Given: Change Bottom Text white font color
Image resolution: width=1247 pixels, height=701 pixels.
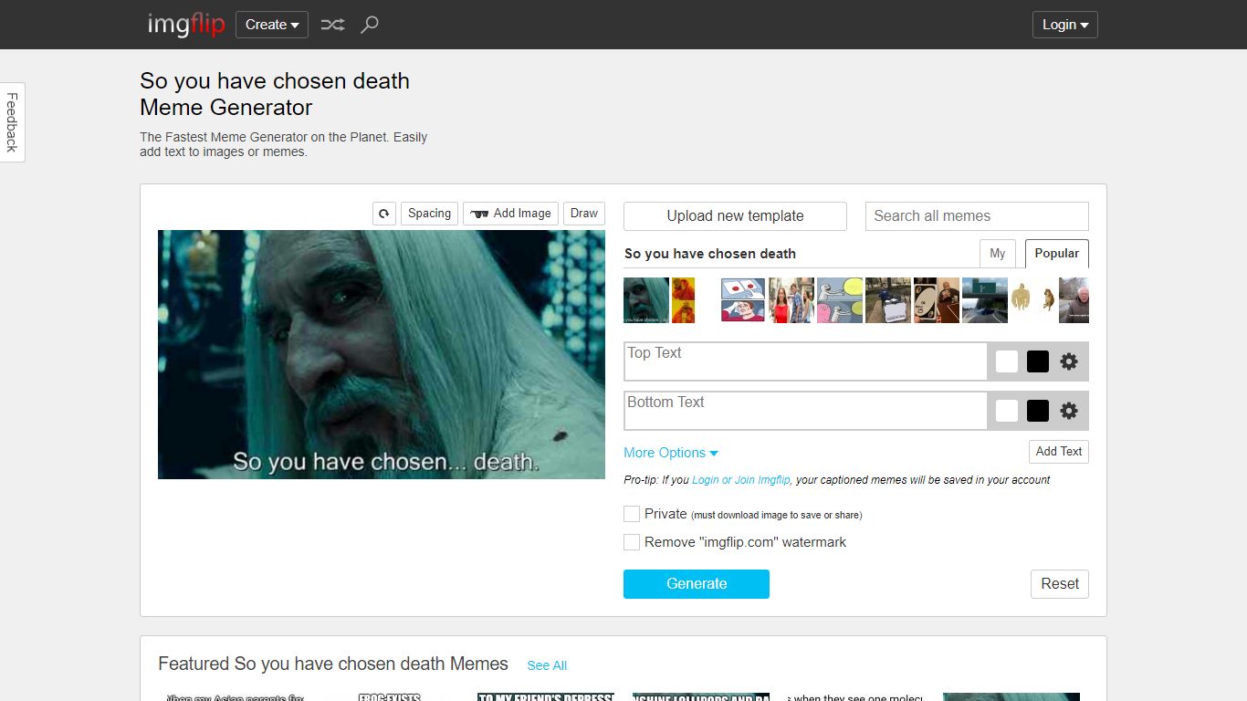Looking at the screenshot, I should click(x=1007, y=411).
